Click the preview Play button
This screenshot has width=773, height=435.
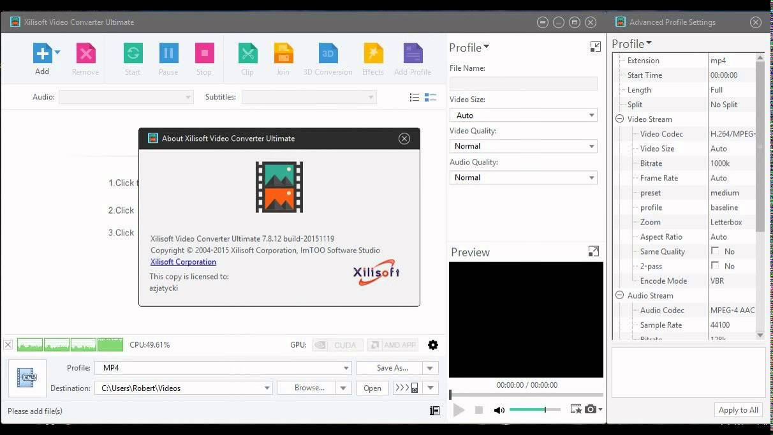click(x=459, y=410)
